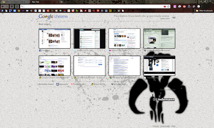
Task: Open the pink square extension icon
Action: tap(175, 6)
